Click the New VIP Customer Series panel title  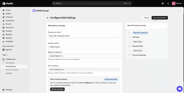click(137, 26)
